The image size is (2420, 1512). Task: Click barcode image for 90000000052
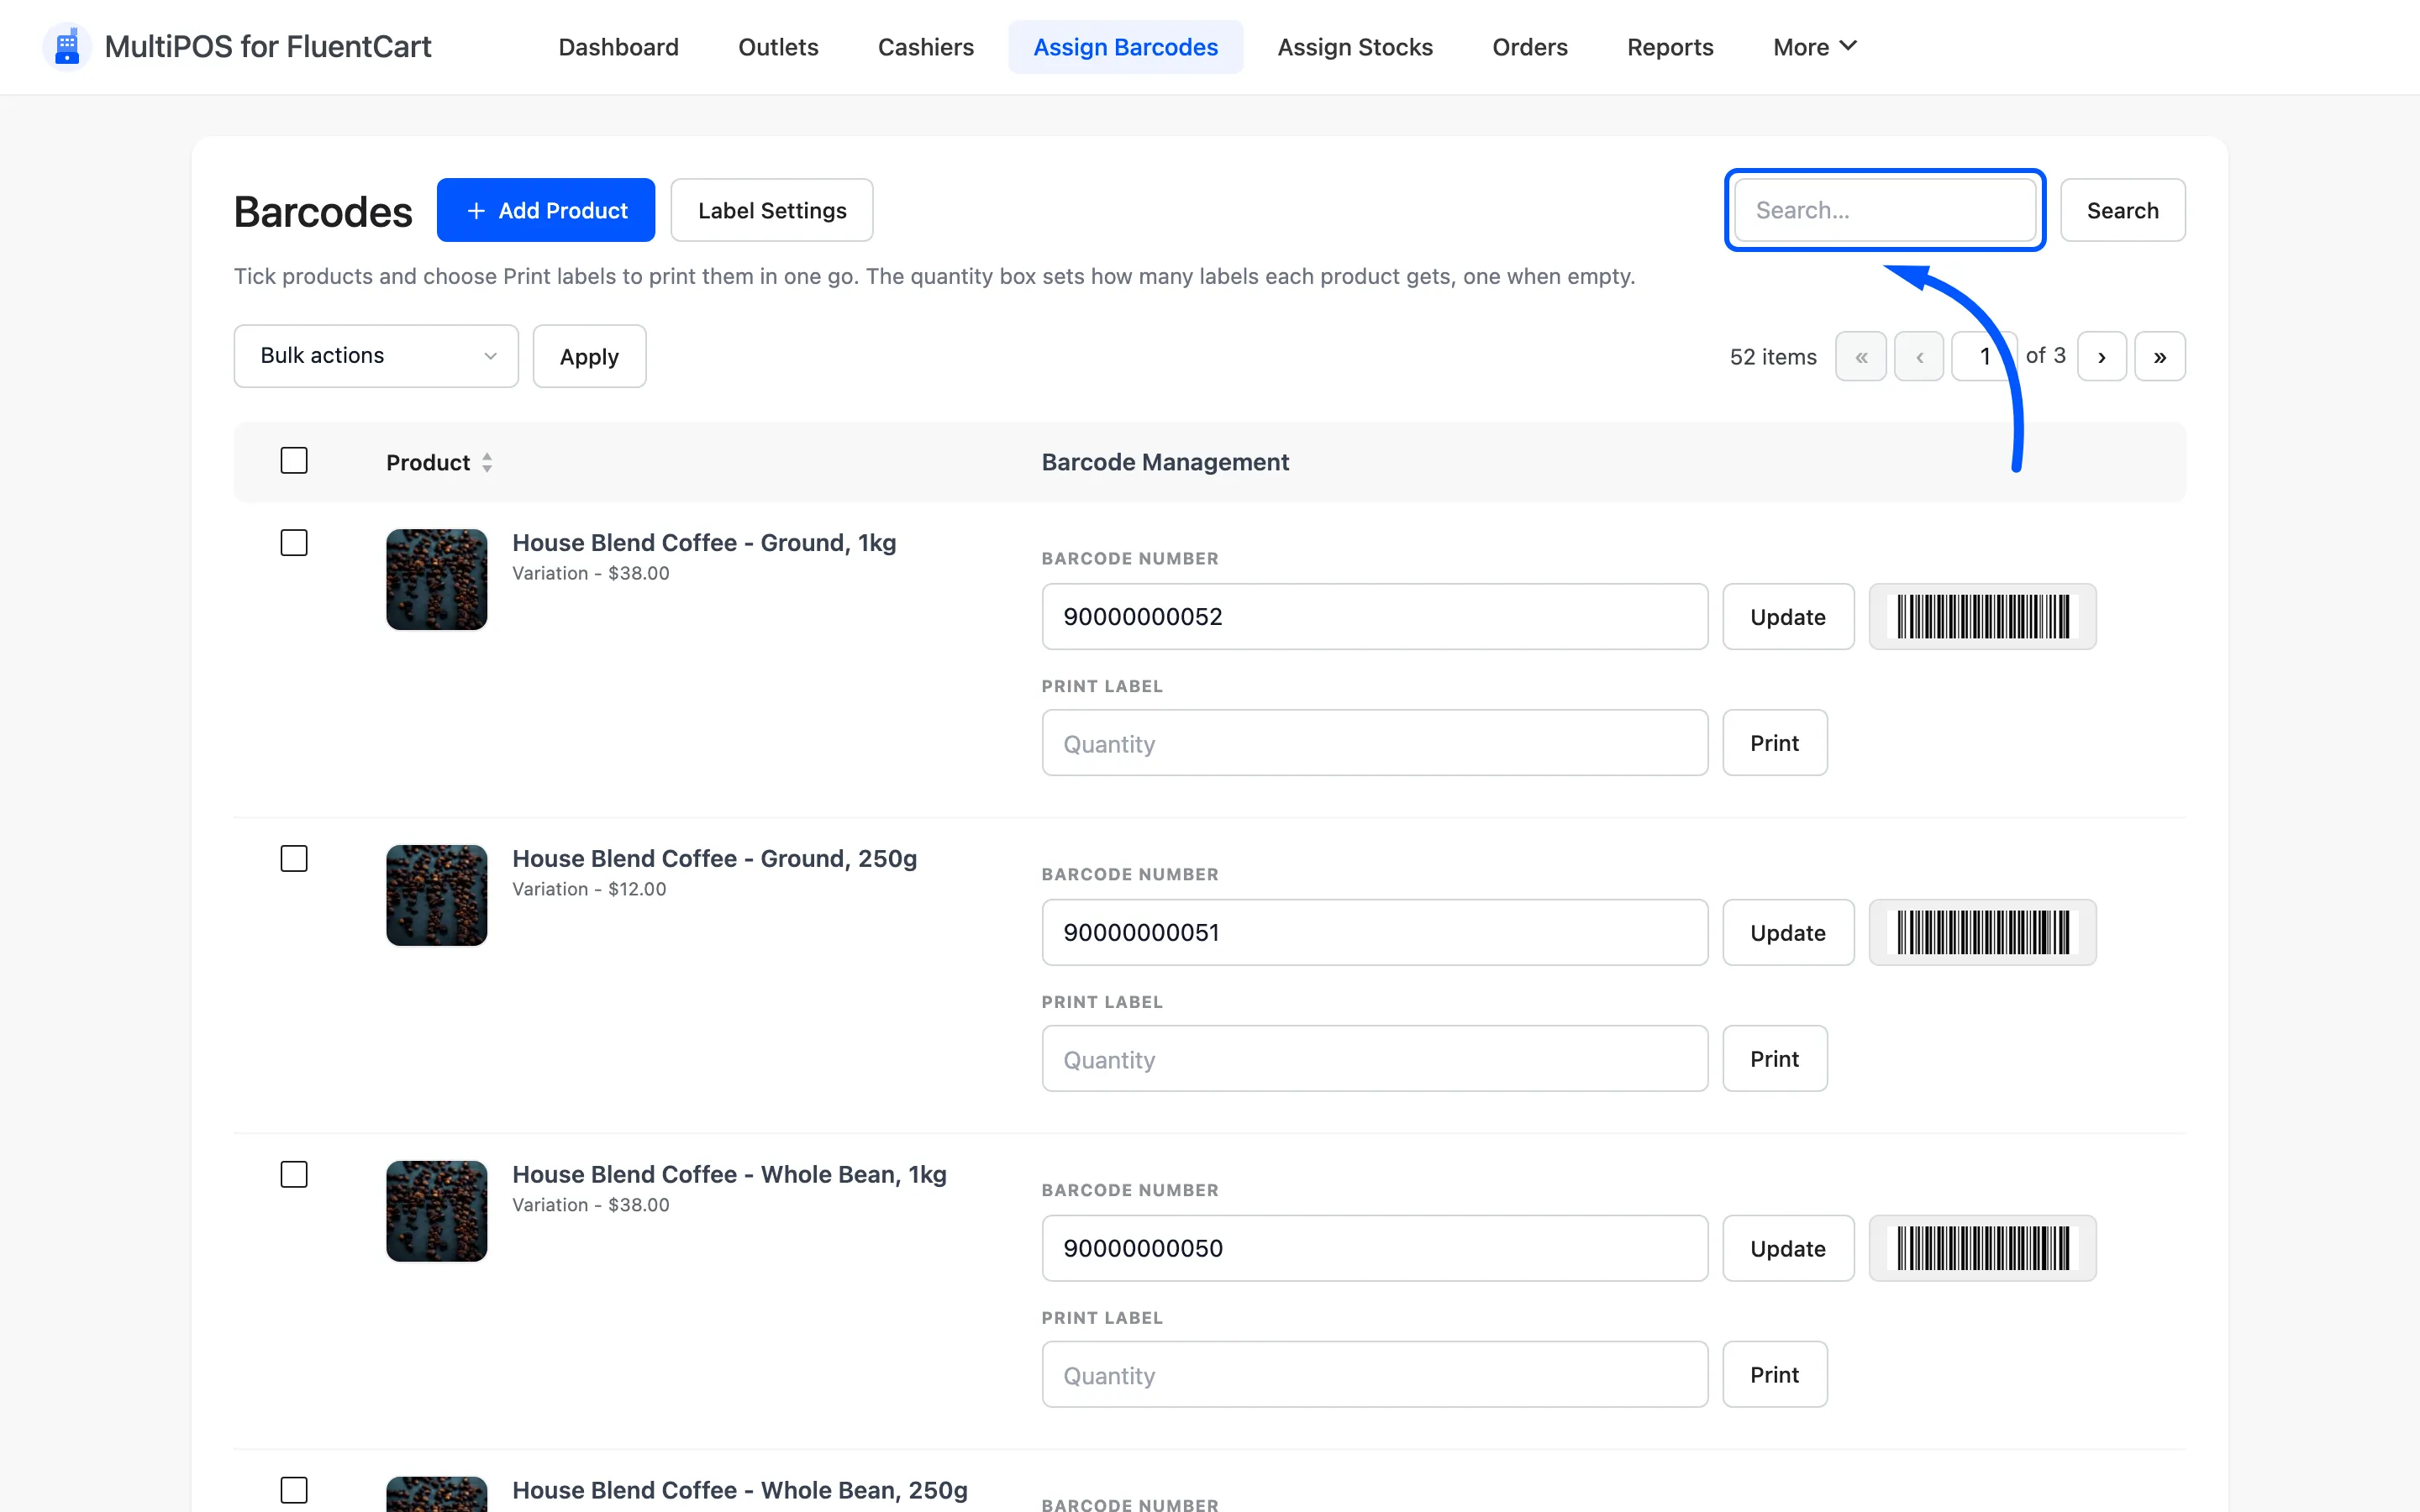click(1982, 617)
